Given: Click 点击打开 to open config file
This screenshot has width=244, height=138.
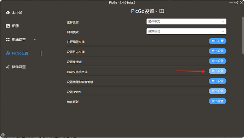Looking at the screenshot, I should pos(217,41).
